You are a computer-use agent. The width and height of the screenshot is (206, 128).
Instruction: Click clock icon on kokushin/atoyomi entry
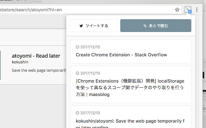(x=77, y=113)
